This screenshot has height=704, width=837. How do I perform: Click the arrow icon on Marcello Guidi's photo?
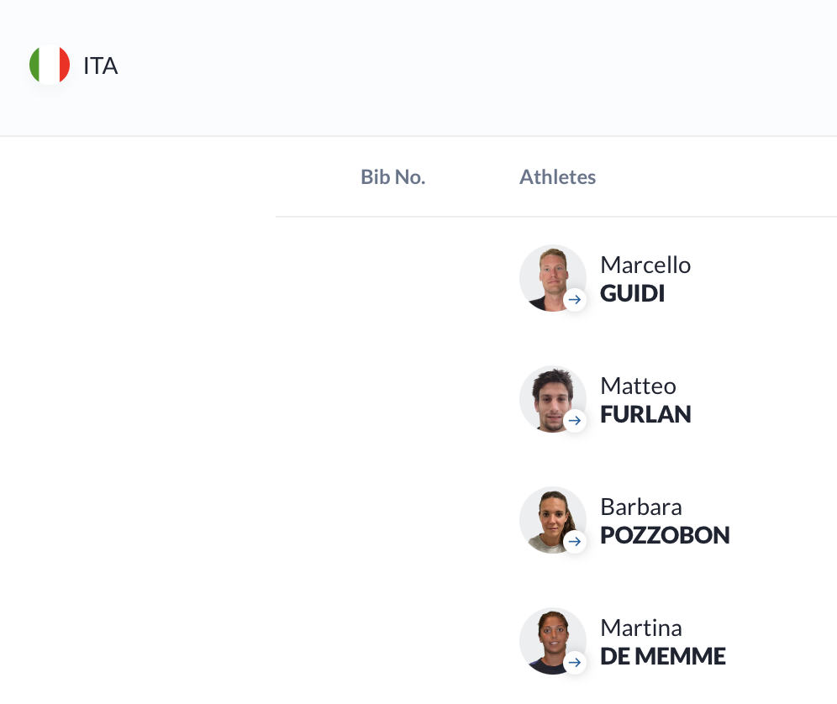point(574,299)
